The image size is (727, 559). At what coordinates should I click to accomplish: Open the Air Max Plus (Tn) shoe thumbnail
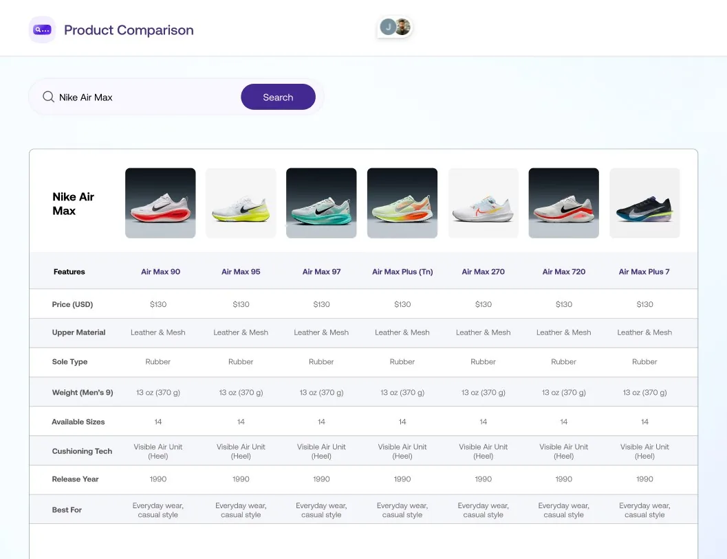click(x=402, y=203)
